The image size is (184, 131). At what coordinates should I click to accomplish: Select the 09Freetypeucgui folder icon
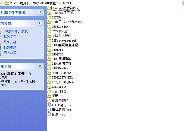49,40
